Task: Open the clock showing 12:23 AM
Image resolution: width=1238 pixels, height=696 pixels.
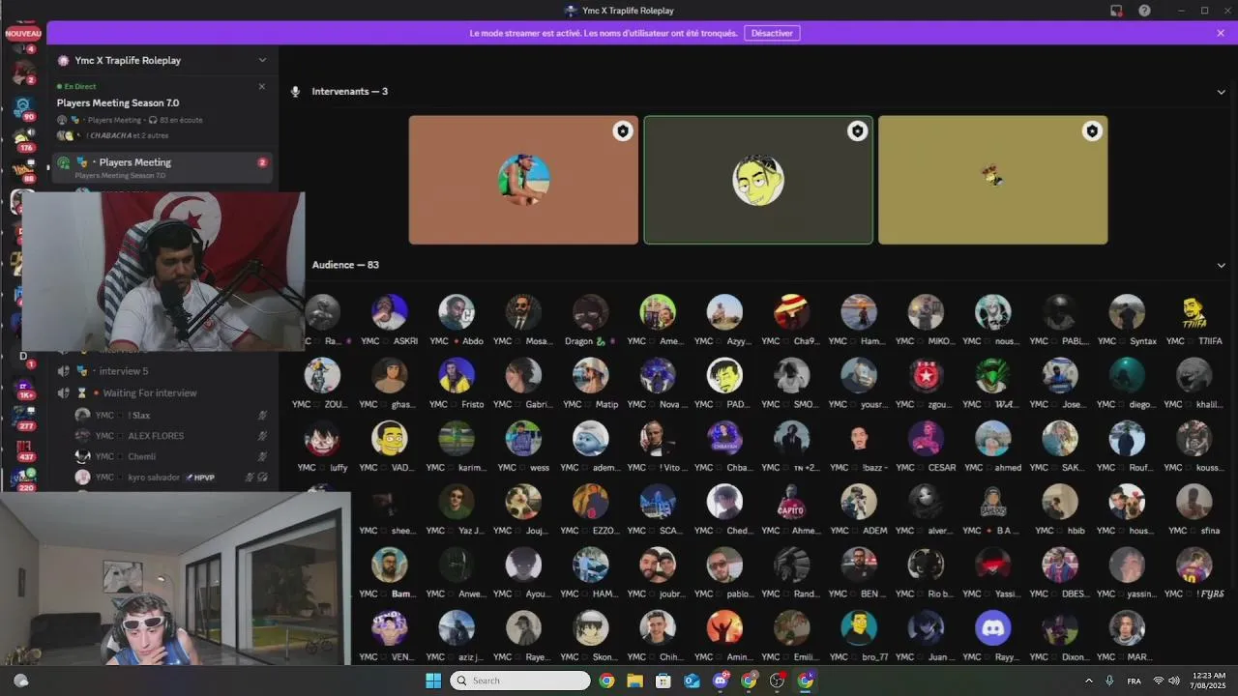Action: (1209, 681)
